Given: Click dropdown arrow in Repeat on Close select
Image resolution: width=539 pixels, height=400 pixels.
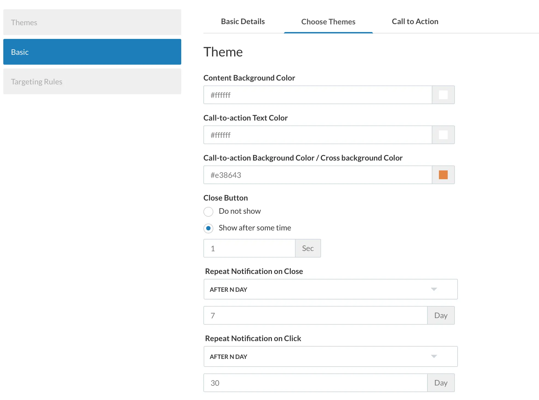Looking at the screenshot, I should pyautogui.click(x=434, y=289).
